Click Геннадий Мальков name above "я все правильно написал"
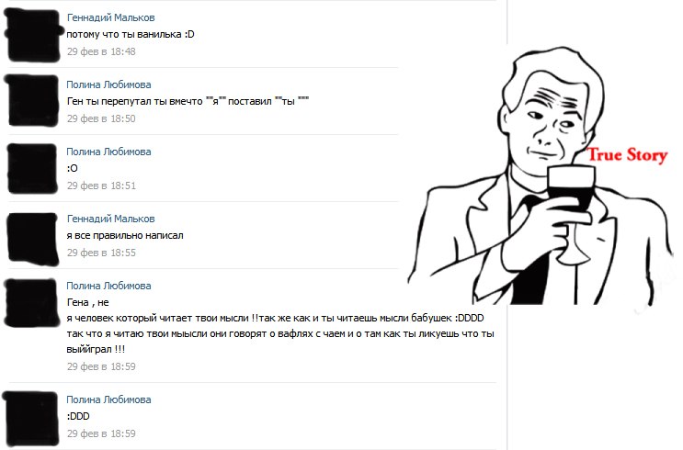This screenshot has height=450, width=683. click(x=110, y=219)
